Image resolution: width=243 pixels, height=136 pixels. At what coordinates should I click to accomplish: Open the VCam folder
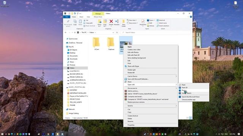(96, 44)
